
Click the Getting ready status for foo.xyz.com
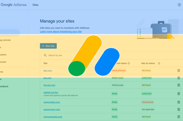(x=117, y=85)
